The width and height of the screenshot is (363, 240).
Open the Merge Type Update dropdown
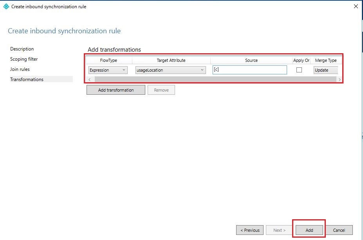click(326, 70)
